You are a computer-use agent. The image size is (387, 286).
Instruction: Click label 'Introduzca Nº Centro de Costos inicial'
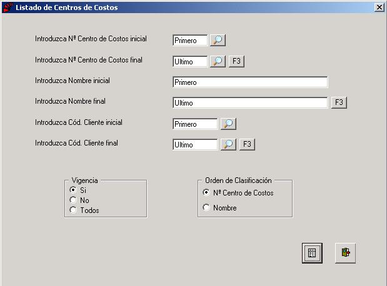pyautogui.click(x=91, y=39)
